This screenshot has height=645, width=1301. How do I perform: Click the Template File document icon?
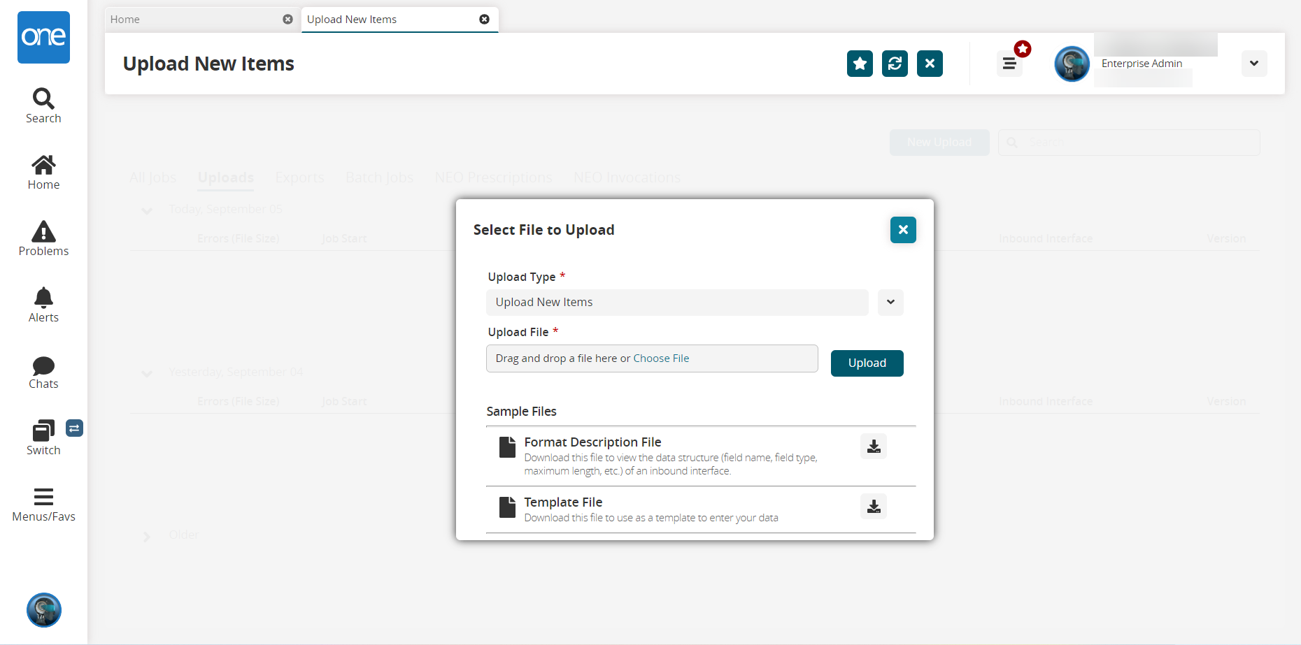tap(507, 507)
